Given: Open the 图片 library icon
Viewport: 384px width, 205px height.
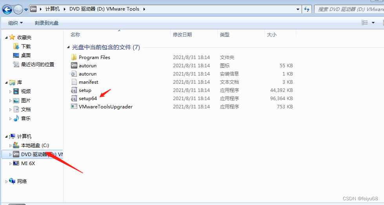Looking at the screenshot, I should pos(16,101).
